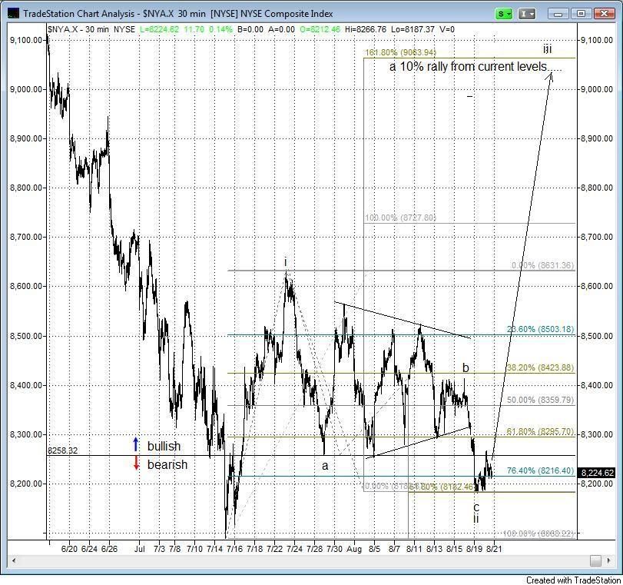
Task: Click the blue bullish up arrow
Action: click(x=136, y=445)
